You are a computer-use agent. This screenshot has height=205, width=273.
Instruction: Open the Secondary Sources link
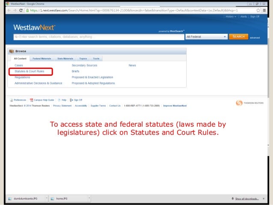pyautogui.click(x=84, y=65)
